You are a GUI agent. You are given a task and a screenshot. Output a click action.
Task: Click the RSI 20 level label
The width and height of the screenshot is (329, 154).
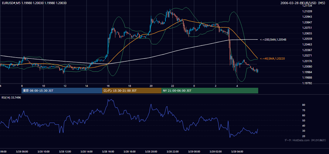pyautogui.click(x=304, y=136)
